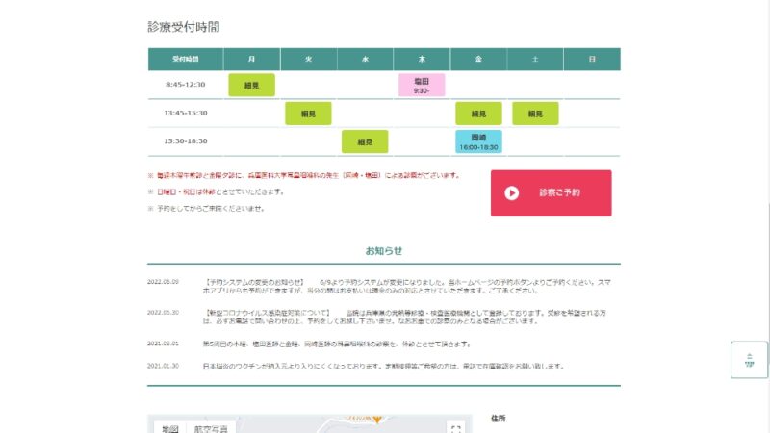Click the 8:45-12:30 time label

coord(186,85)
